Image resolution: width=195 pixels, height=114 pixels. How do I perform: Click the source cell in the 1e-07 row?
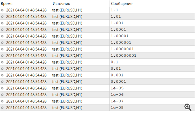tap(67, 101)
